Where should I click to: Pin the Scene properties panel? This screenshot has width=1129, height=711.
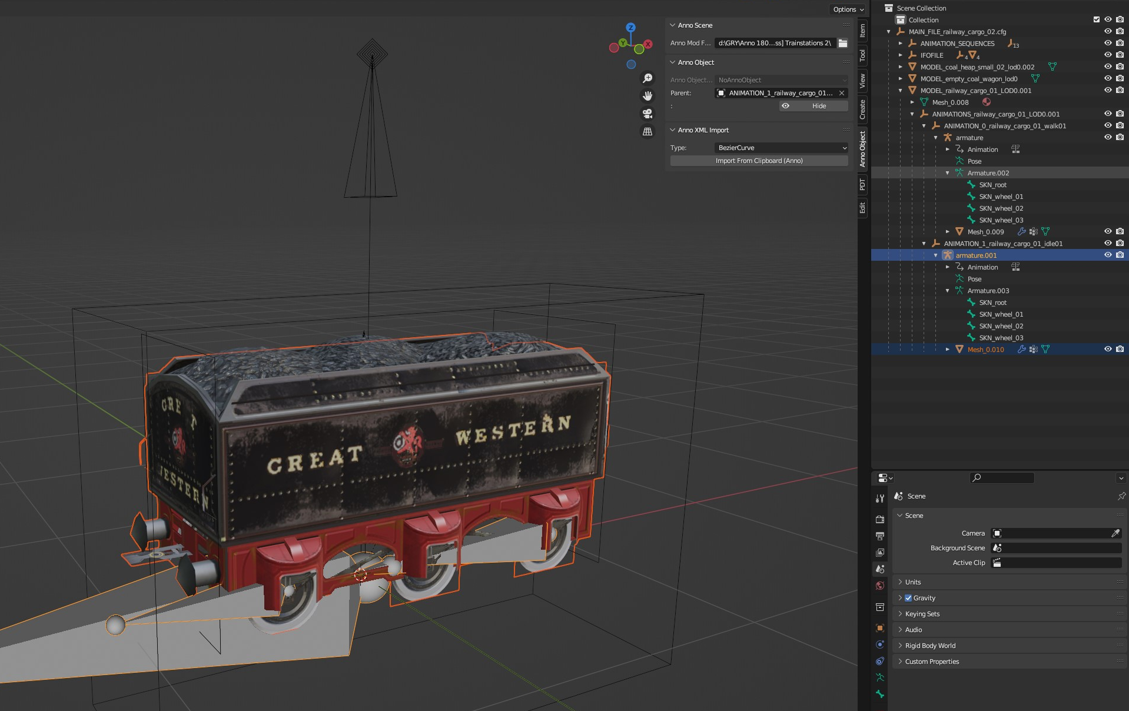(x=1121, y=496)
